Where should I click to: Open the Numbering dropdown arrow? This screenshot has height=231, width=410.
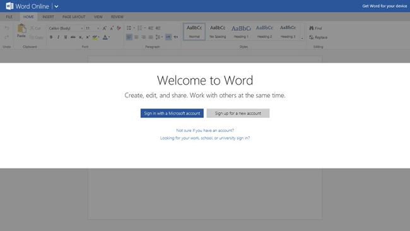[x=145, y=28]
